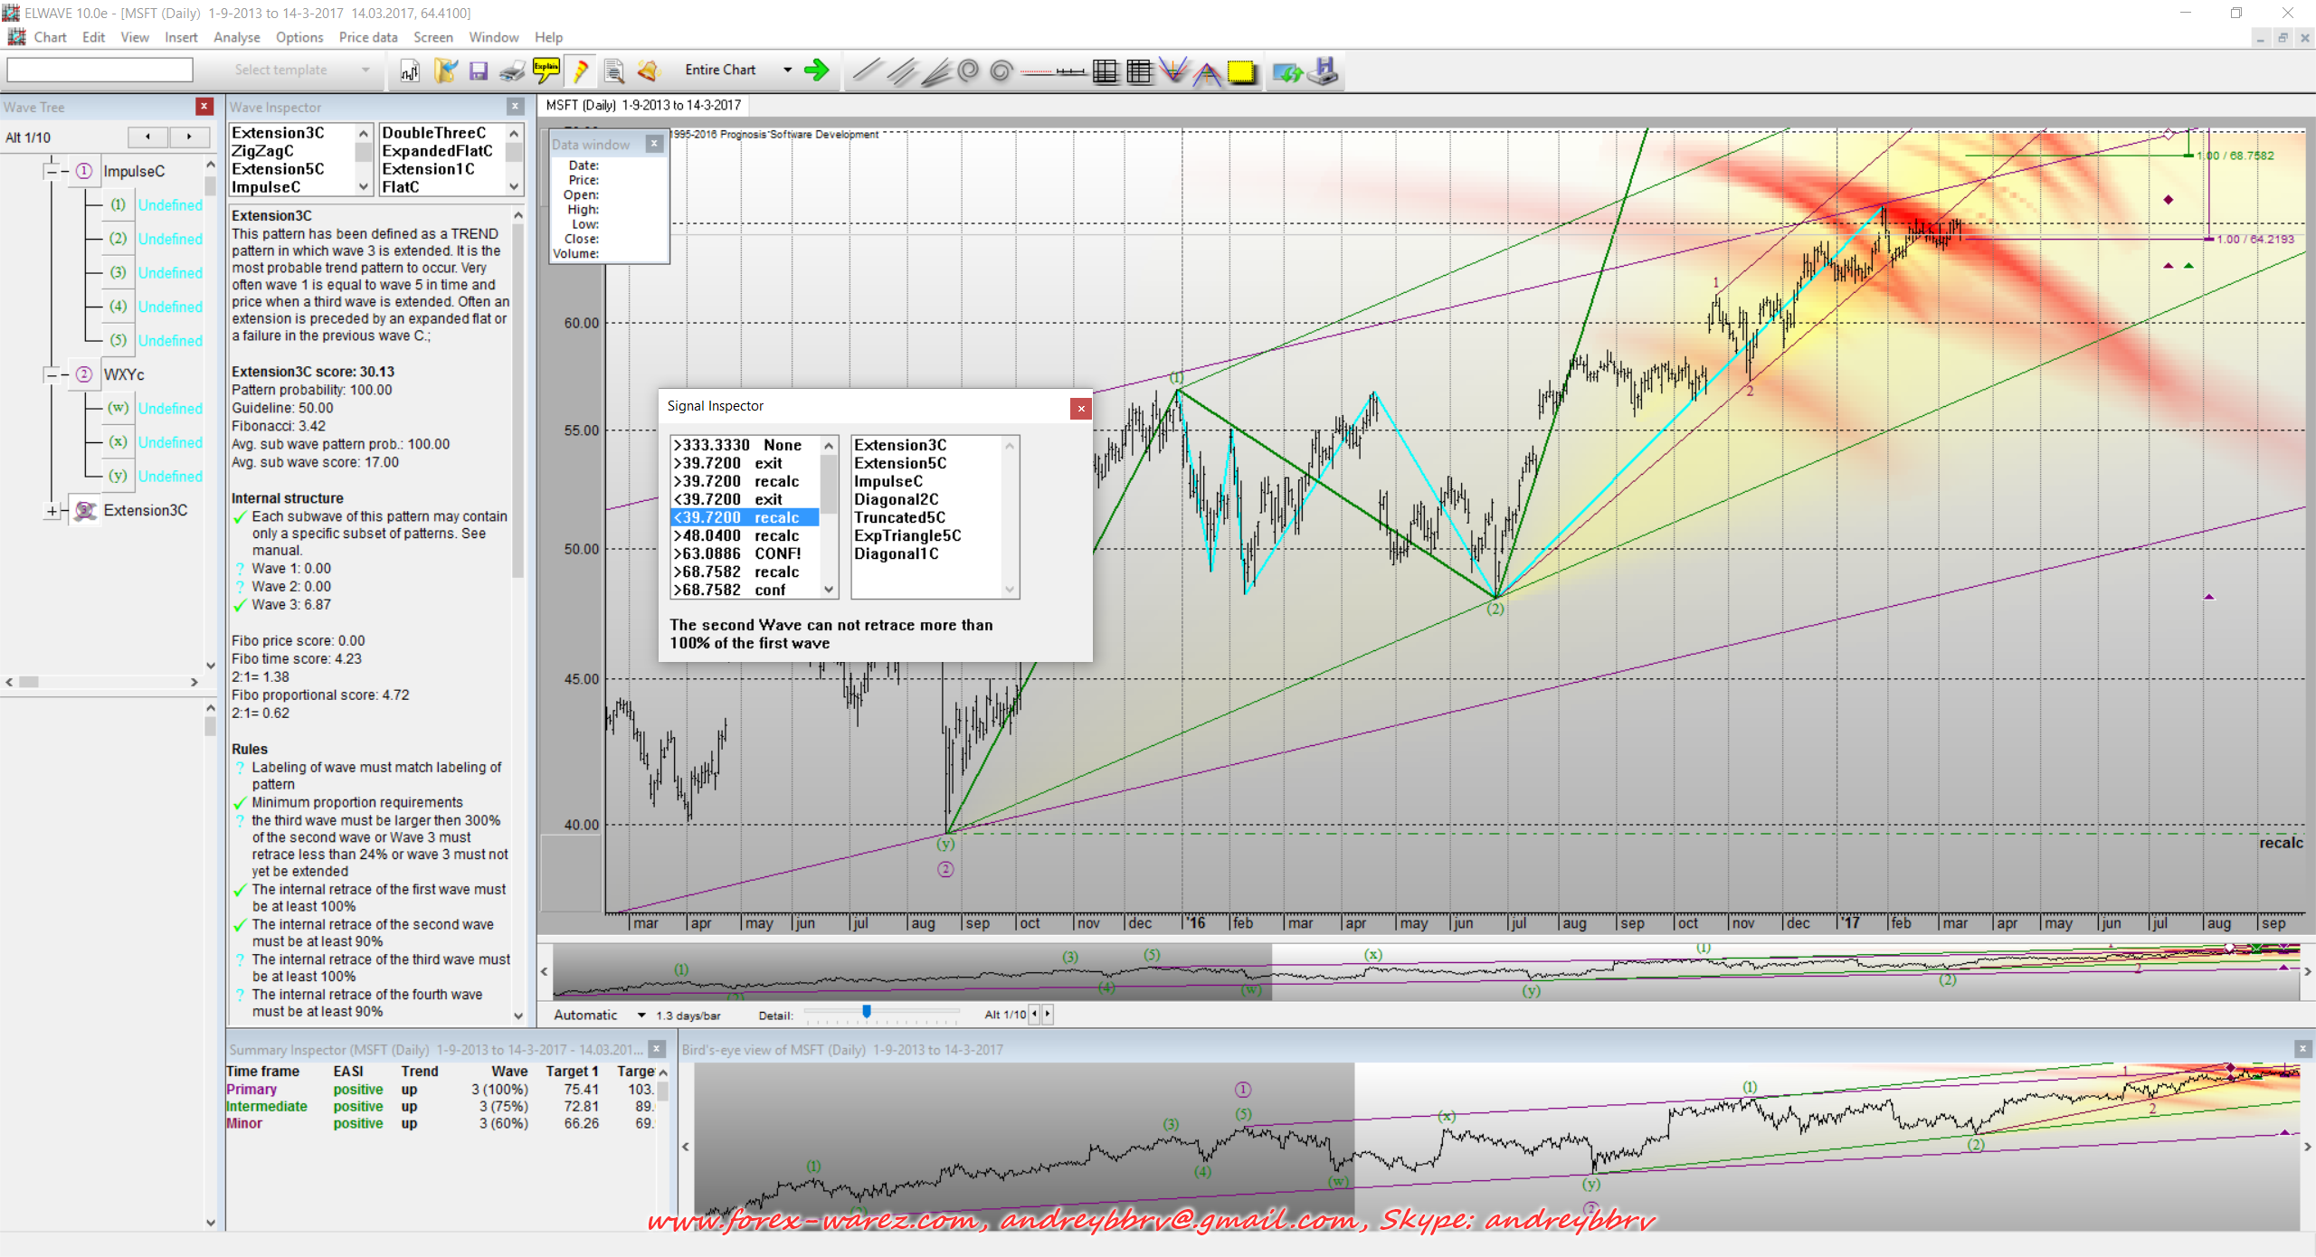This screenshot has height=1257, width=2316.
Task: Open the Entire Chart dropdown
Action: point(787,70)
